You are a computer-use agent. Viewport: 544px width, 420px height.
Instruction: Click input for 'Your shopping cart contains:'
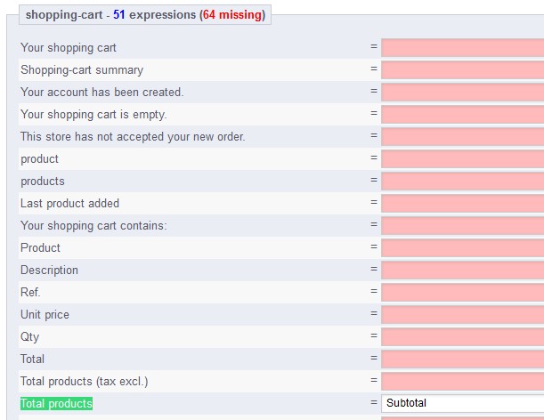pos(462,226)
